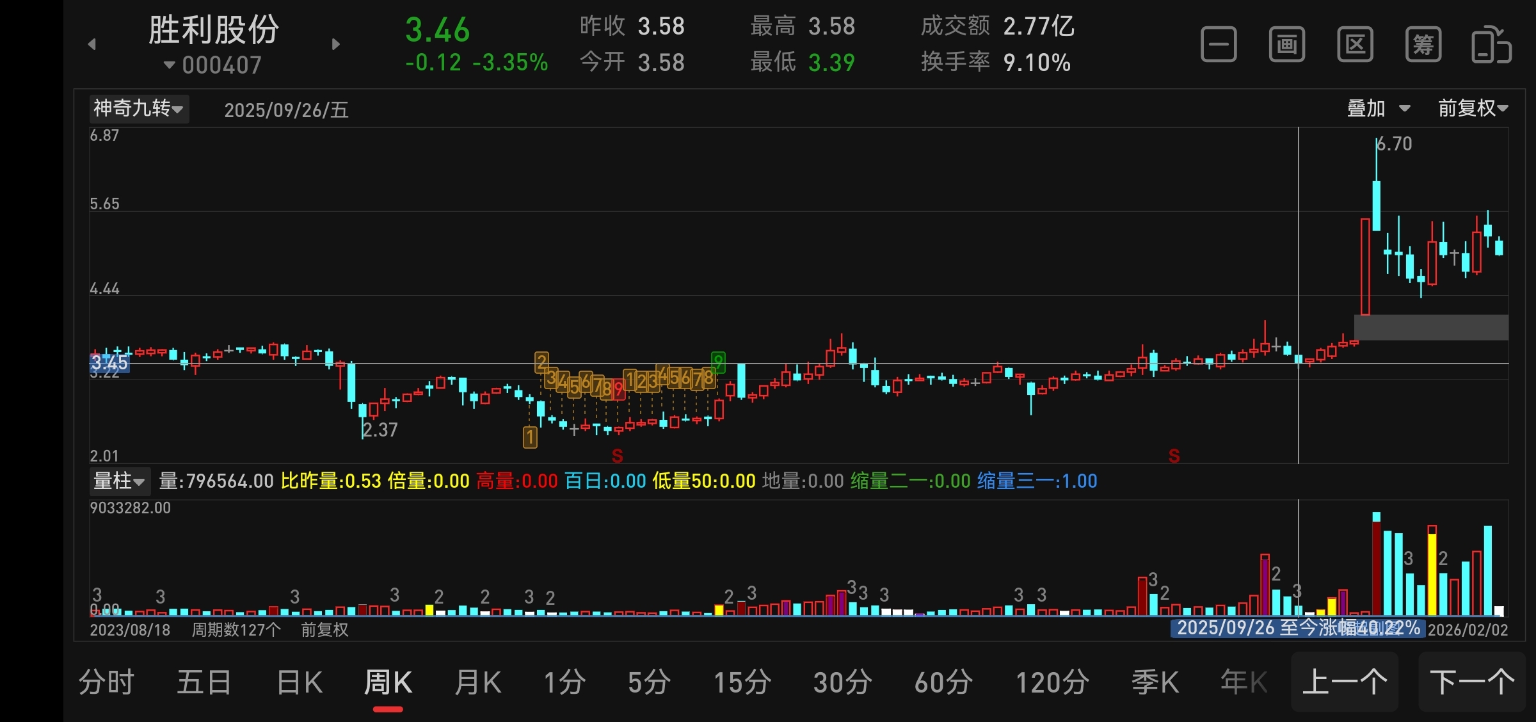1536x722 pixels.
Task: Expand the 量柱 volume indicator dropdown
Action: [x=119, y=481]
